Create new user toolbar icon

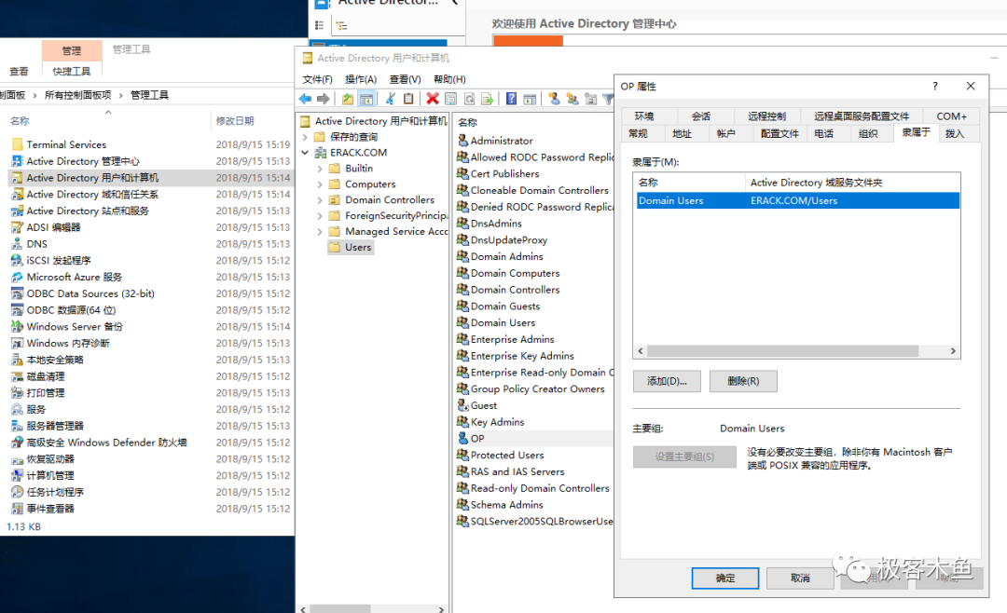click(554, 99)
